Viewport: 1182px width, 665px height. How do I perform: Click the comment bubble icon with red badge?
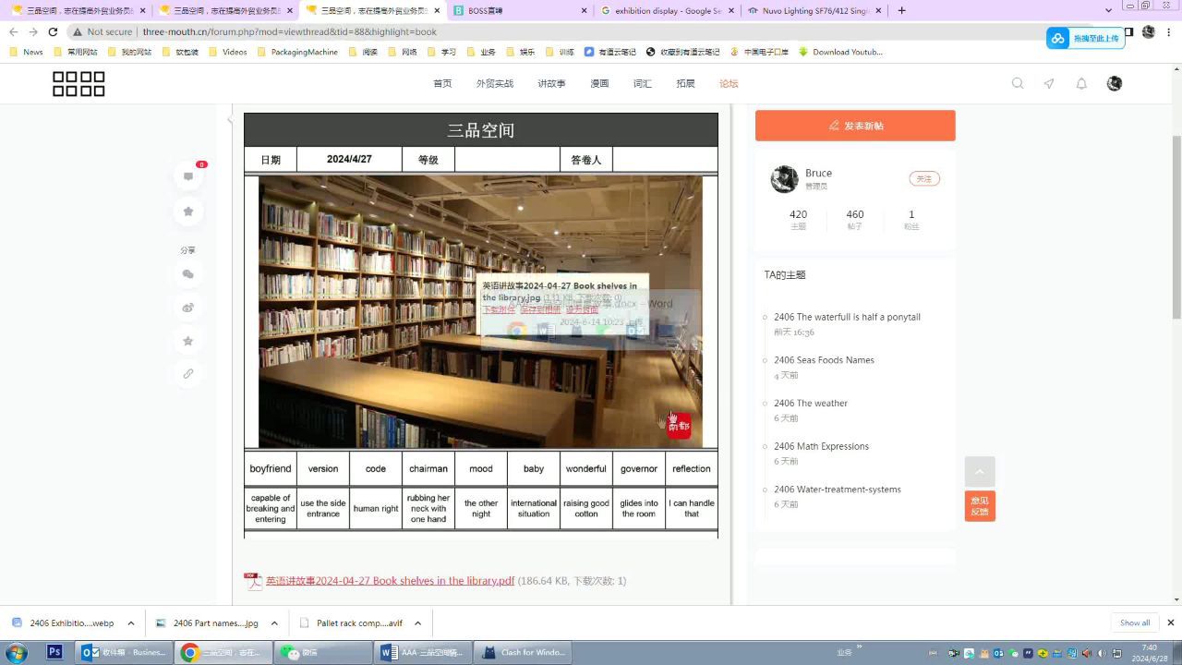click(x=188, y=176)
